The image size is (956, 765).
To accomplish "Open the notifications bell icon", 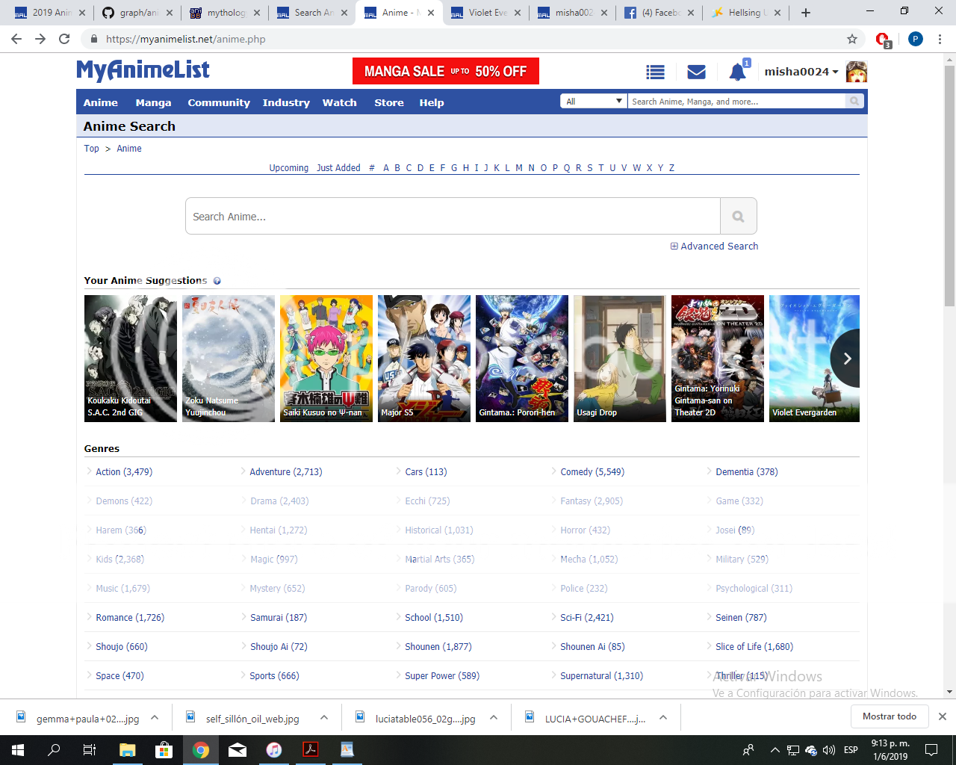I will tap(737, 72).
